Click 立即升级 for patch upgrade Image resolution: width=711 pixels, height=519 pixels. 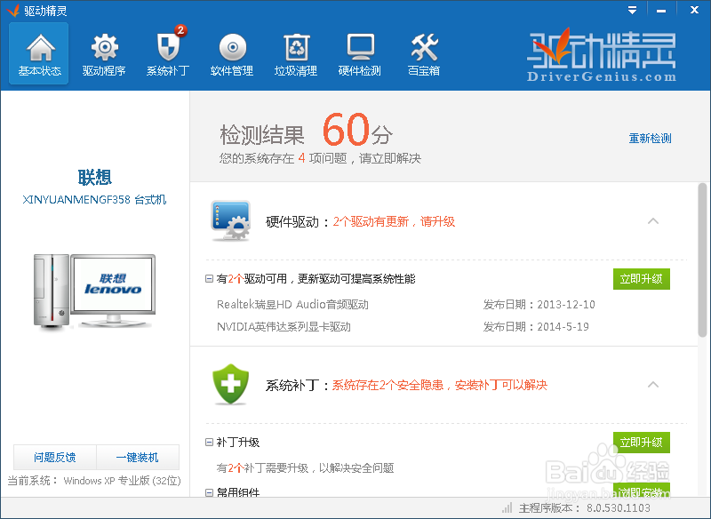coord(641,442)
